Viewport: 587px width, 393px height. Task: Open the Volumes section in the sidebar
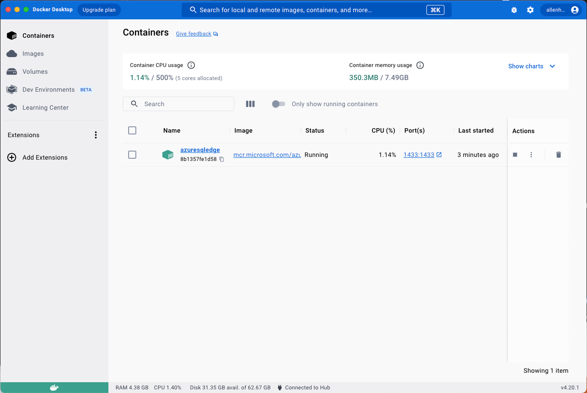click(54, 71)
